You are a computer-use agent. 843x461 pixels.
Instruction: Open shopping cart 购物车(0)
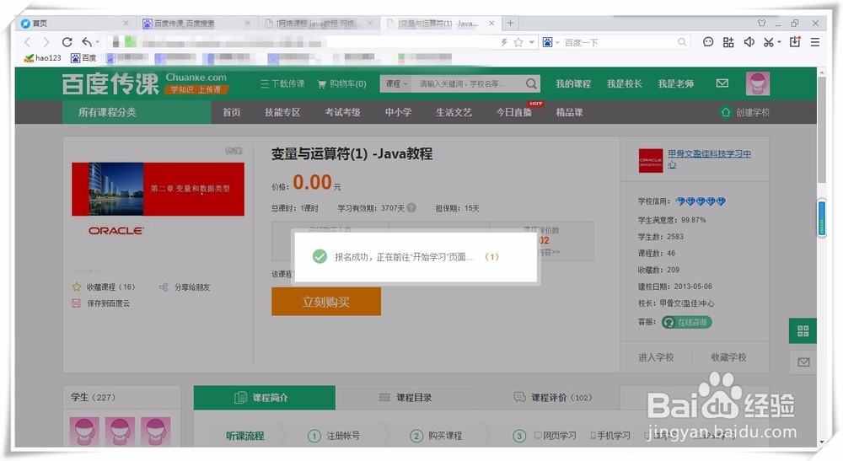pyautogui.click(x=342, y=83)
